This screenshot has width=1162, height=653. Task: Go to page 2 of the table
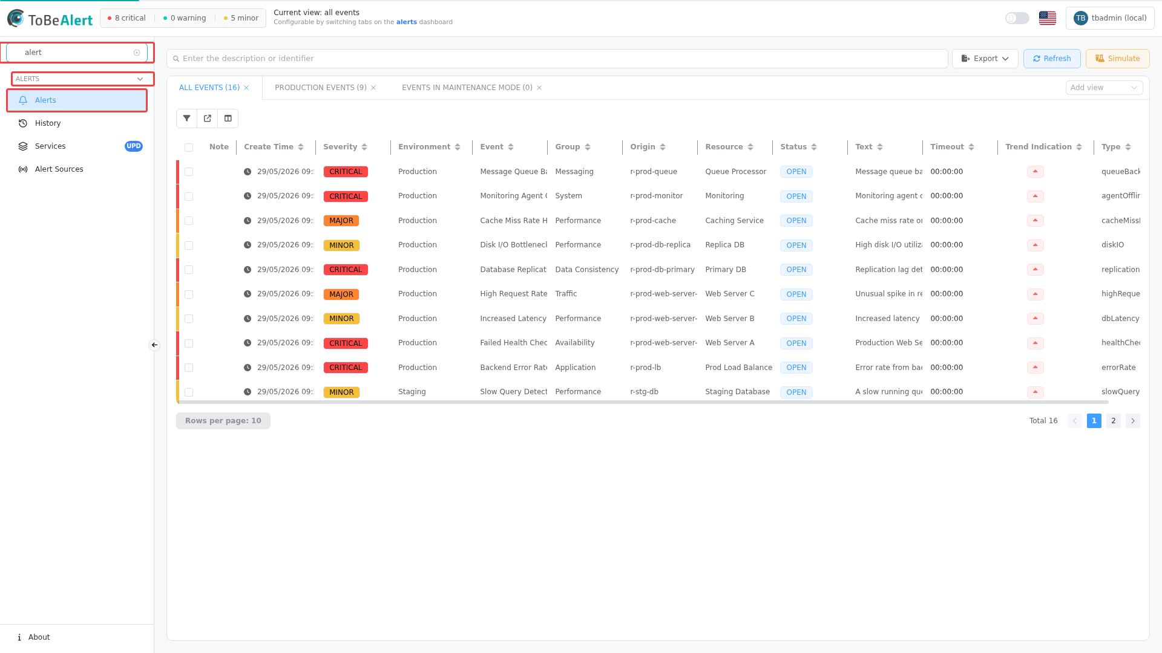point(1114,421)
